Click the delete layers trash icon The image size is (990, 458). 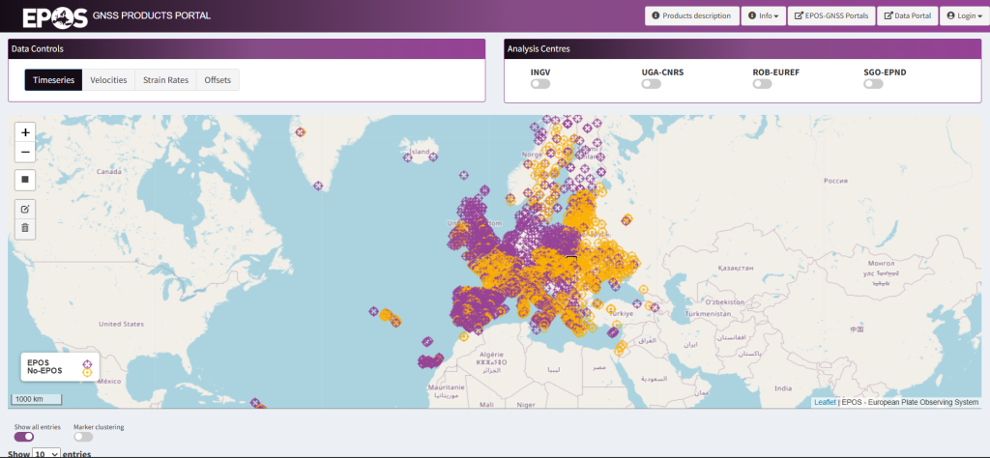[26, 228]
